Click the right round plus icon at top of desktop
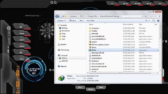The height and width of the screenshot is (94, 168). (x=55, y=2)
